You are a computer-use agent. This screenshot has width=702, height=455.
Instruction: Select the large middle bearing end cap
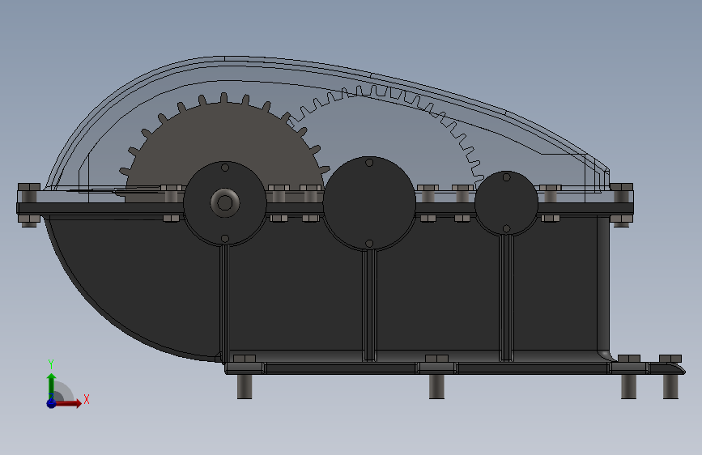[x=369, y=203]
